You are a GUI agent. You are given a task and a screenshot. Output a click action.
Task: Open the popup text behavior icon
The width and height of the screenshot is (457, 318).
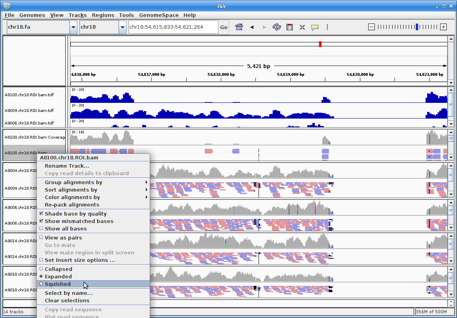[315, 27]
